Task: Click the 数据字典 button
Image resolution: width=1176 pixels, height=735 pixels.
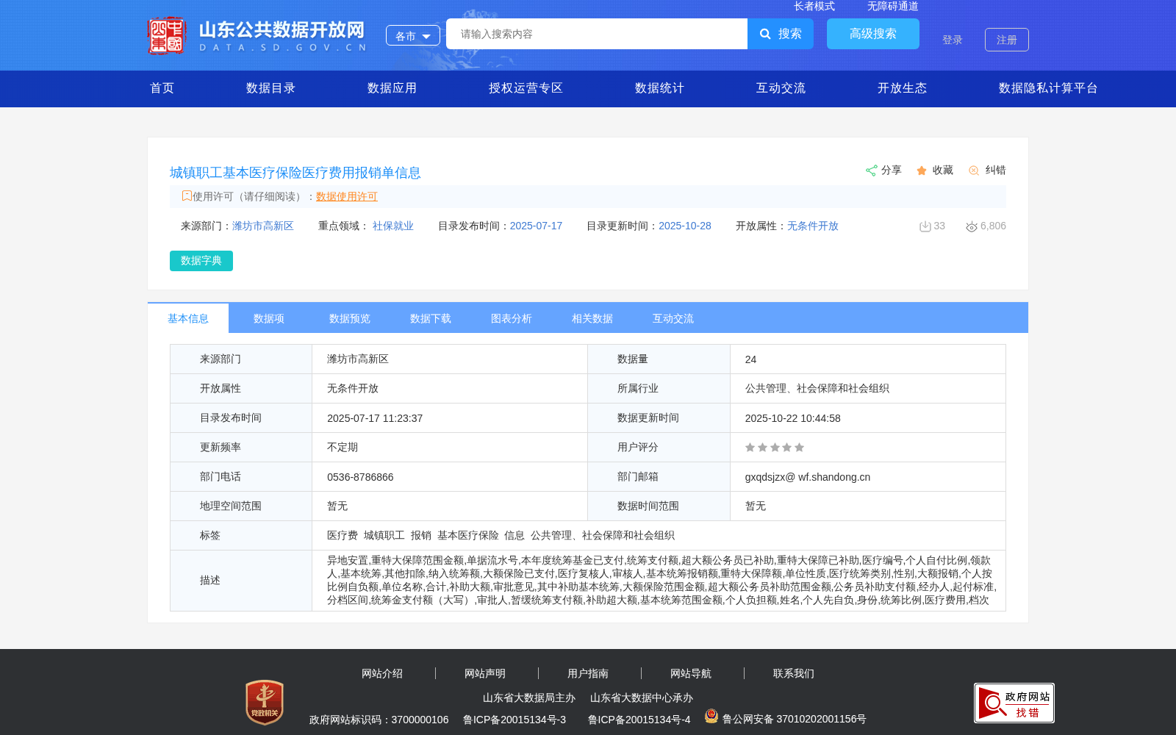Action: pos(201,261)
